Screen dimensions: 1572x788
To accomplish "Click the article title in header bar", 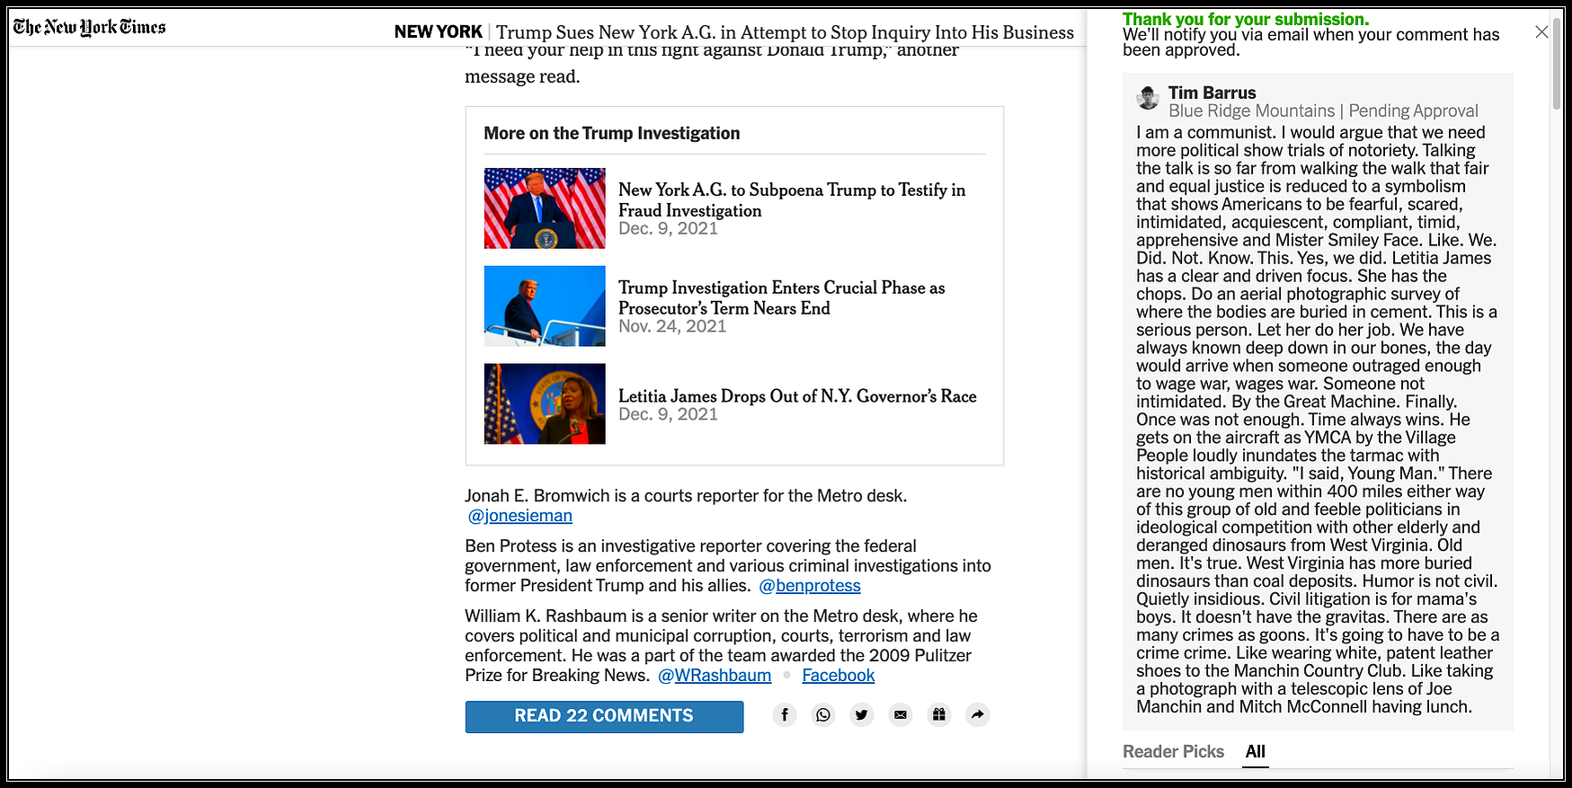I will coord(785,32).
